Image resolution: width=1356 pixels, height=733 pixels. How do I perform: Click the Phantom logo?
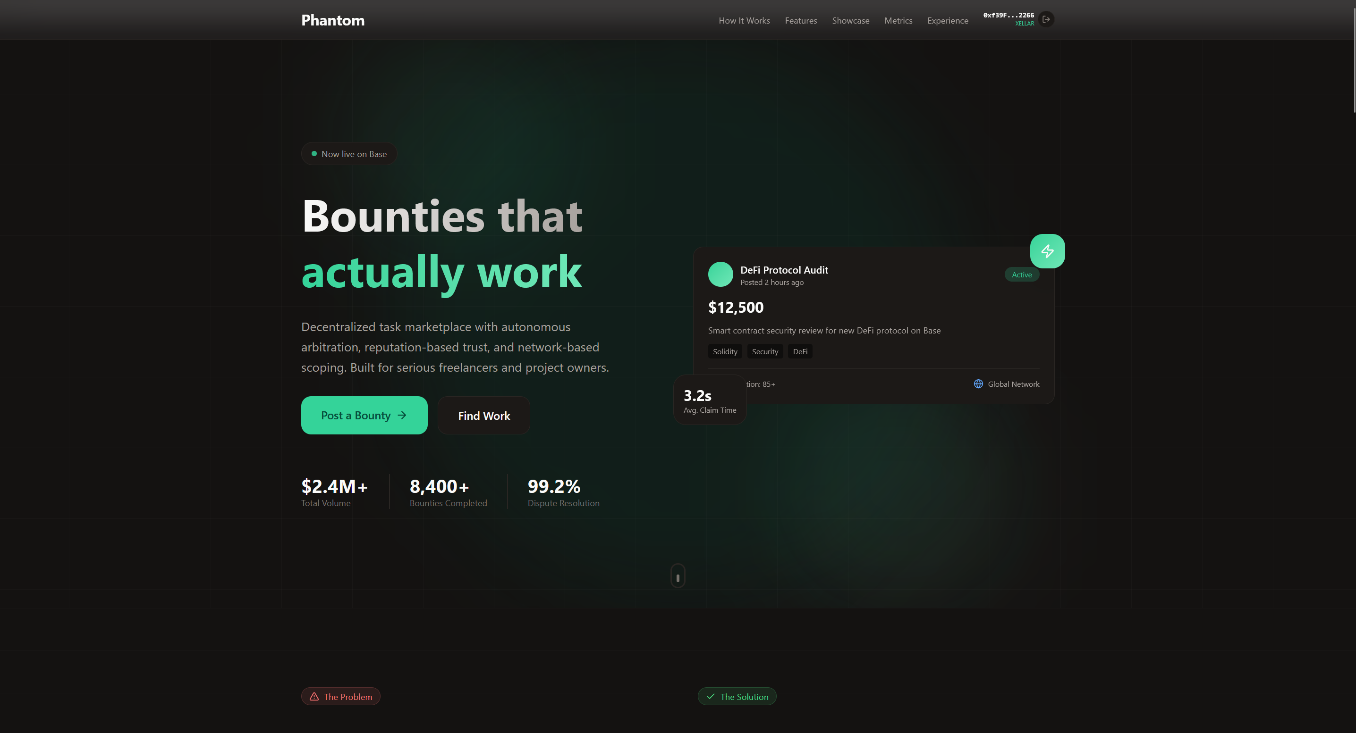[x=333, y=20]
